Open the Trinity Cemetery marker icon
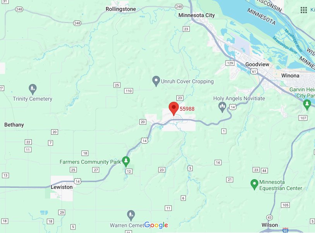The image size is (315, 233). click(33, 89)
